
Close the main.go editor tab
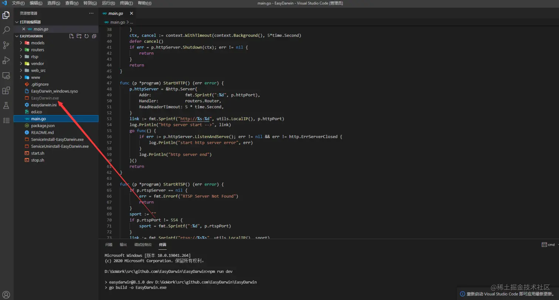point(131,13)
